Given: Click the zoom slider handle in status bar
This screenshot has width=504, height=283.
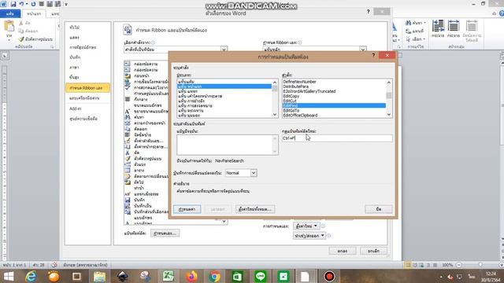Looking at the screenshot, I should (x=480, y=265).
